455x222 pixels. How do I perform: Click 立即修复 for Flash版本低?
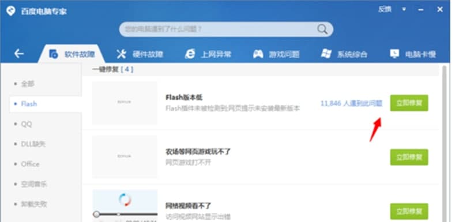point(409,103)
